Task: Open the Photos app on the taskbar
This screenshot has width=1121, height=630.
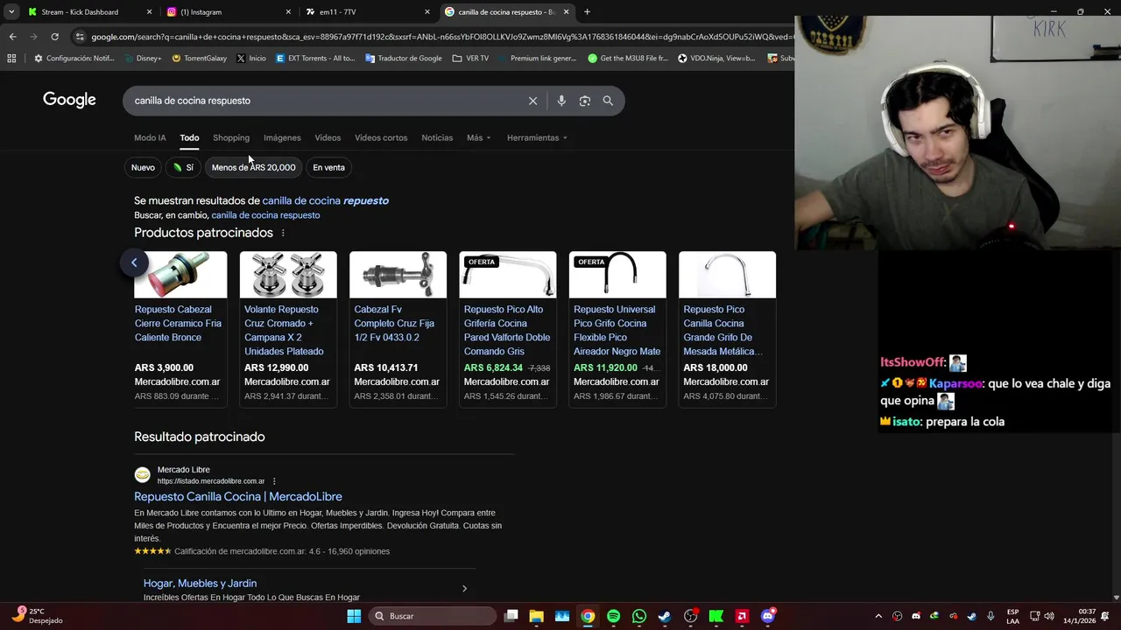Action: tap(562, 616)
